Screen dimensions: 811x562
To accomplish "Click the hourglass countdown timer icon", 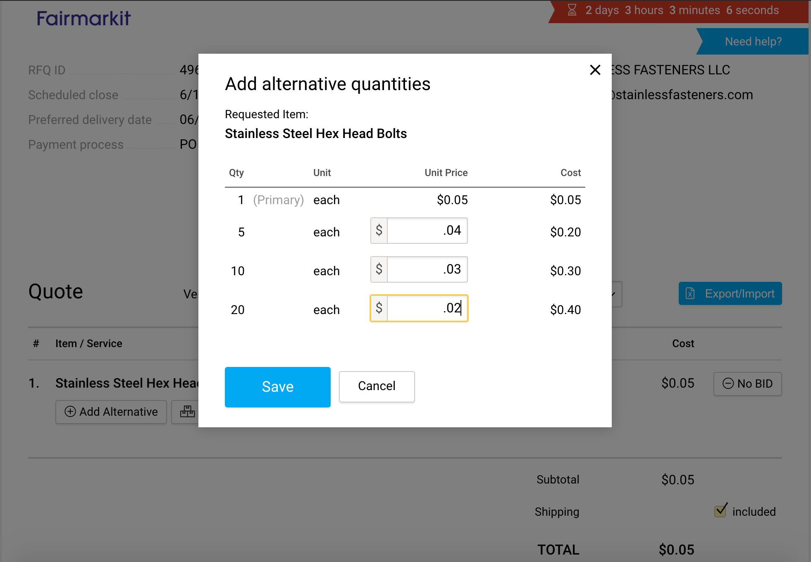I will point(572,10).
